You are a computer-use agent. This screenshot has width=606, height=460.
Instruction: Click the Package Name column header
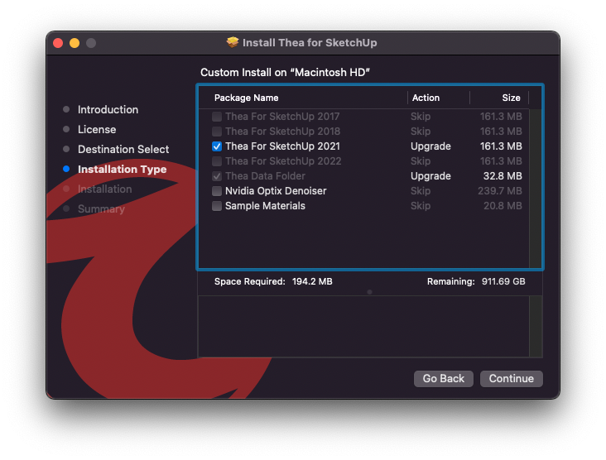tap(246, 98)
